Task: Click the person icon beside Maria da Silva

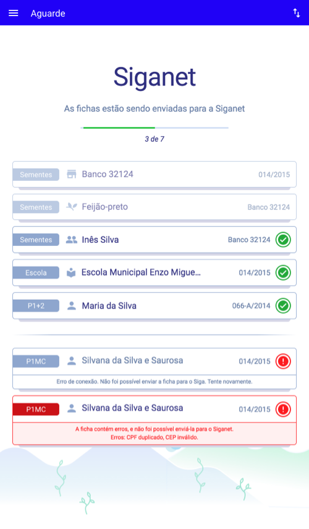Action: click(71, 305)
